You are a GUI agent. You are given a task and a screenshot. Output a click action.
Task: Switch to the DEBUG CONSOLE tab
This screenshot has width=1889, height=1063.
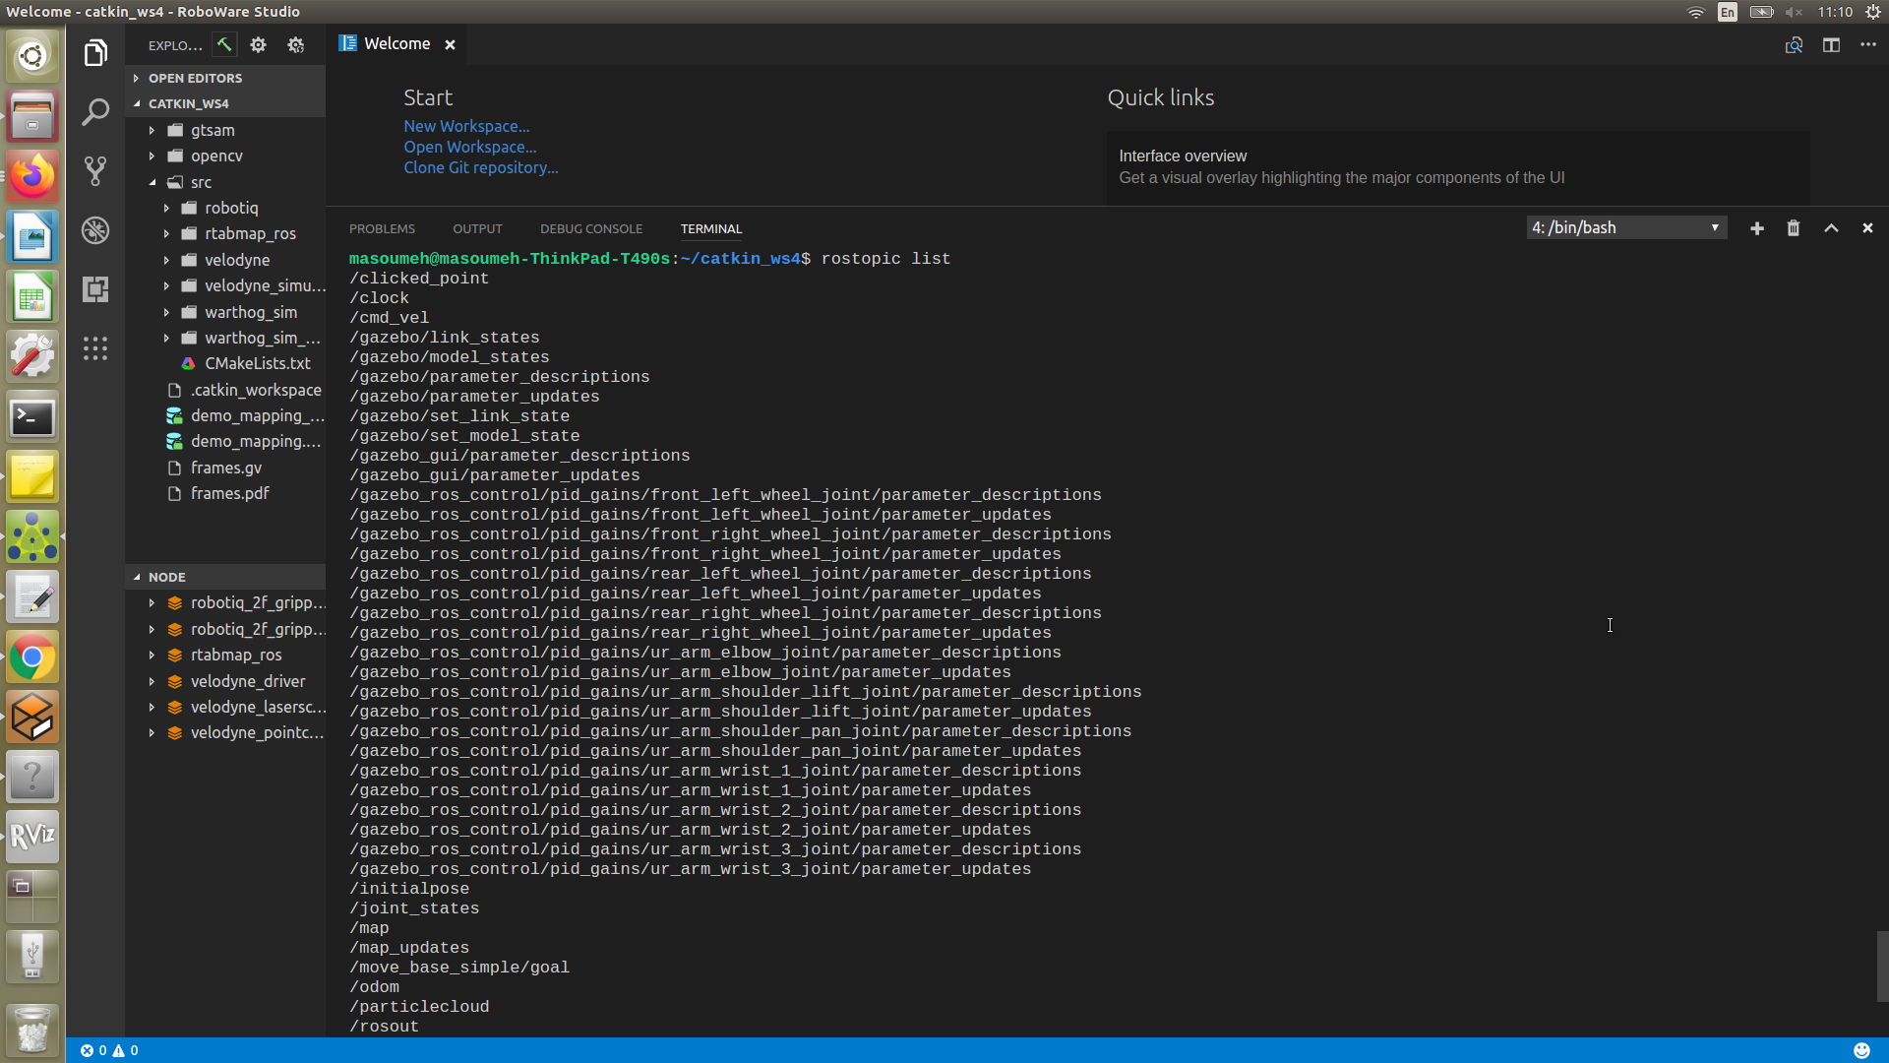[x=590, y=229]
